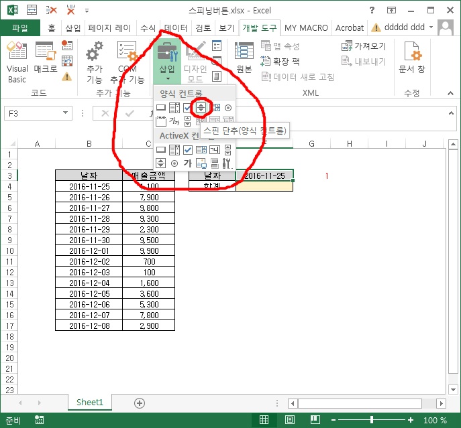This screenshot has width=461, height=428.
Task: Insert ActiveX Image control
Action: 201,163
